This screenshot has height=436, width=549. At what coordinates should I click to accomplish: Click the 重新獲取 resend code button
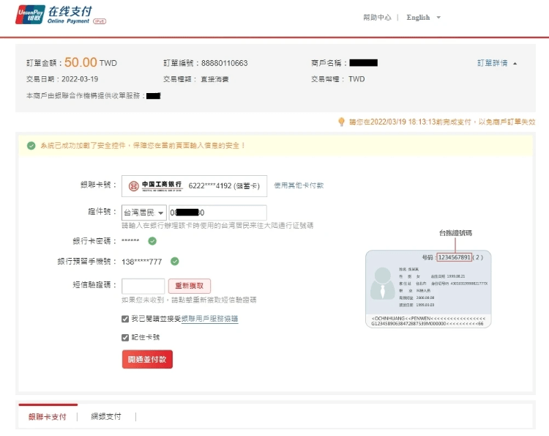190,286
